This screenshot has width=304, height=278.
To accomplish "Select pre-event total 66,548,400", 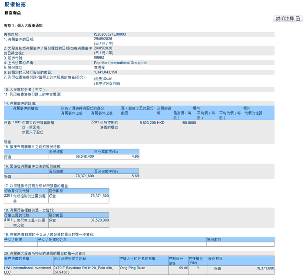I will pyautogui.click(x=85, y=156).
